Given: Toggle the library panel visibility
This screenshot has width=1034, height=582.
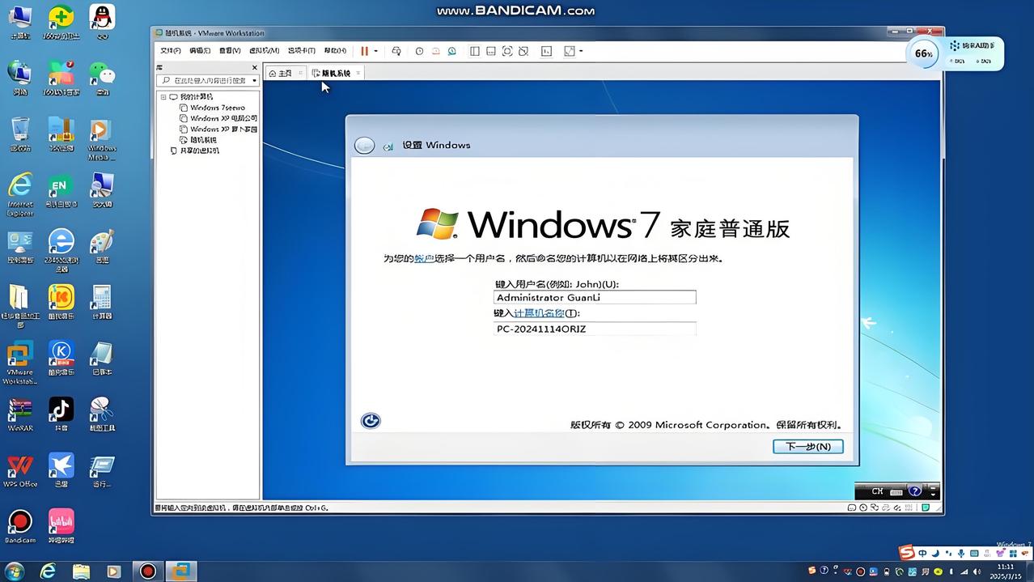Looking at the screenshot, I should point(474,50).
